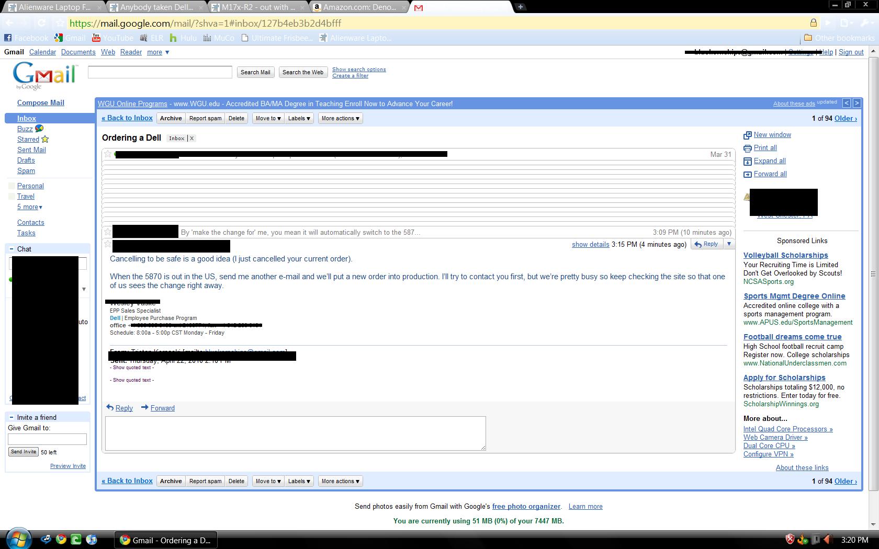The width and height of the screenshot is (879, 549).
Task: Switch to Alienware Laptop F... tab
Action: [54, 7]
